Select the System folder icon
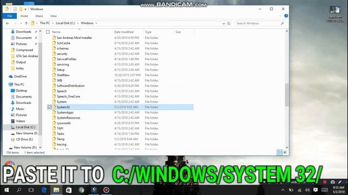The image size is (348, 195). (54, 102)
